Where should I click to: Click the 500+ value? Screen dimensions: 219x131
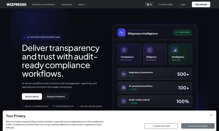coord(183,74)
